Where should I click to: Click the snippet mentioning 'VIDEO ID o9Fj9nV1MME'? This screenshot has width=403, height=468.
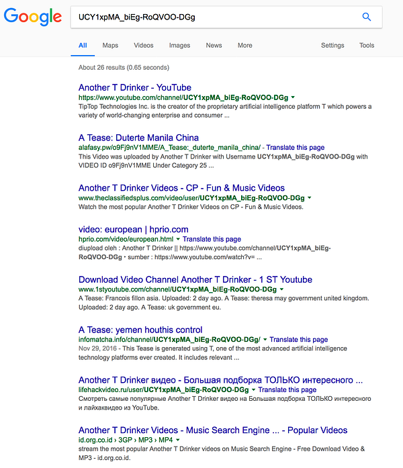[x=223, y=161]
